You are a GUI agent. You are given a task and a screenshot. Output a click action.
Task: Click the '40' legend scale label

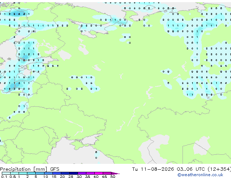[96, 177]
